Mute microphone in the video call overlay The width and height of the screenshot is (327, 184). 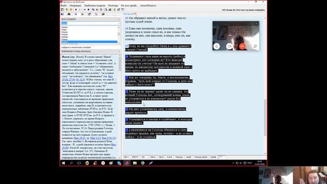click(x=217, y=47)
